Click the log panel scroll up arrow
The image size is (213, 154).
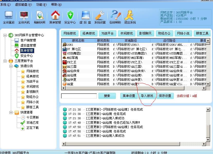[x=208, y=110]
